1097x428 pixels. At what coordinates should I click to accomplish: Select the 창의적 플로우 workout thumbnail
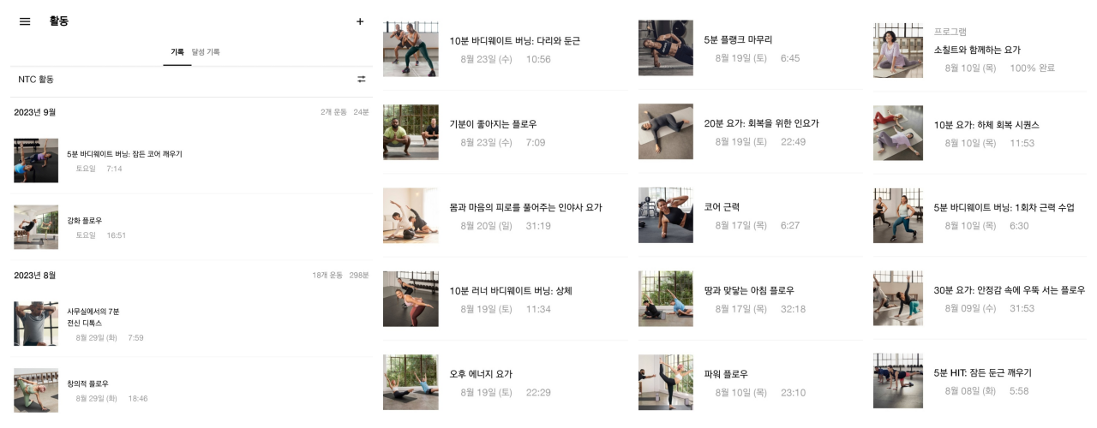36,390
